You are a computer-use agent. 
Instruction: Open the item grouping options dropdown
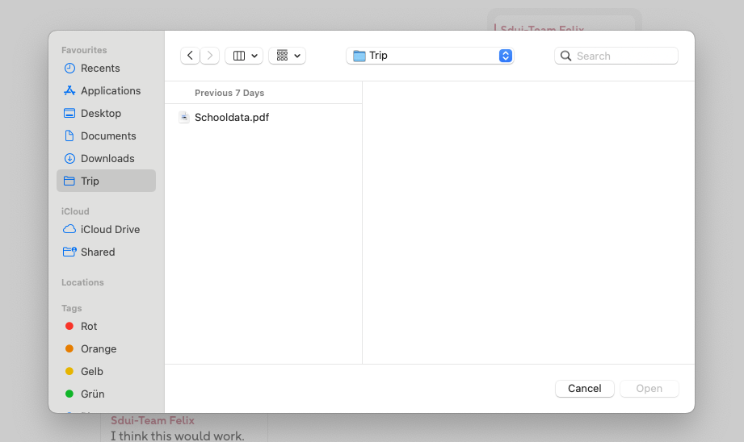287,56
